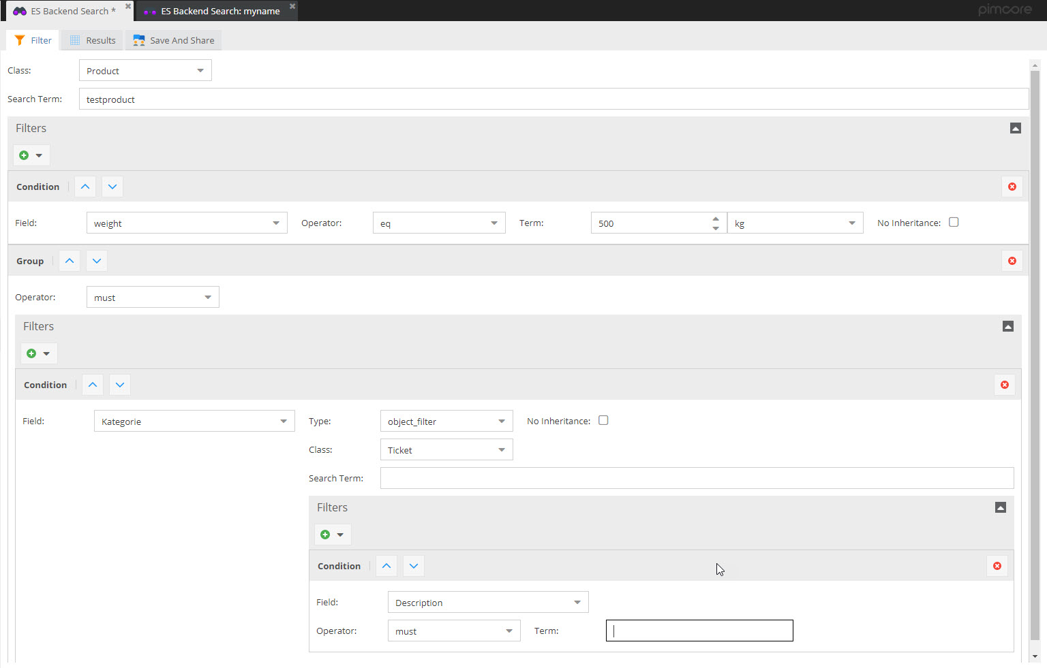1047x668 pixels.
Task: Open the Field dropdown showing Kategorie
Action: (194, 421)
